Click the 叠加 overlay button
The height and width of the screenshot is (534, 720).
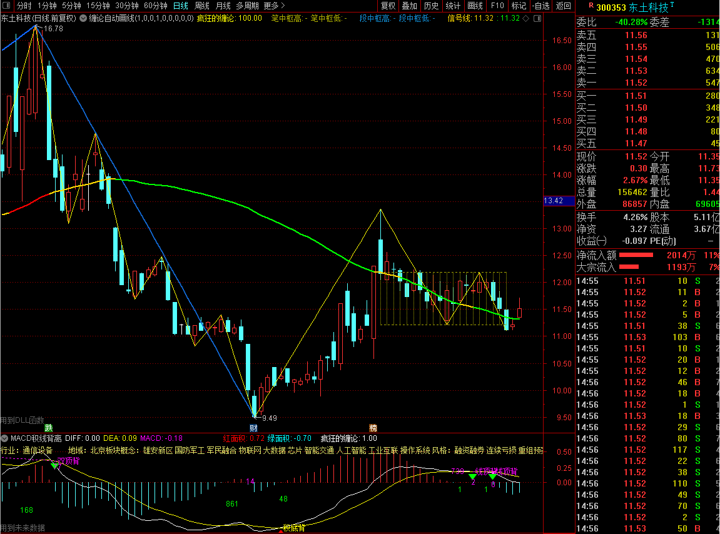[x=409, y=6]
